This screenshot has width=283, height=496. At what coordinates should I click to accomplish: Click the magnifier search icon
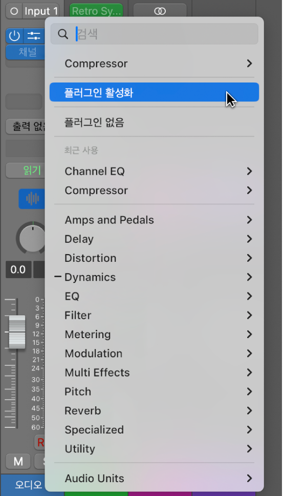pyautogui.click(x=63, y=34)
